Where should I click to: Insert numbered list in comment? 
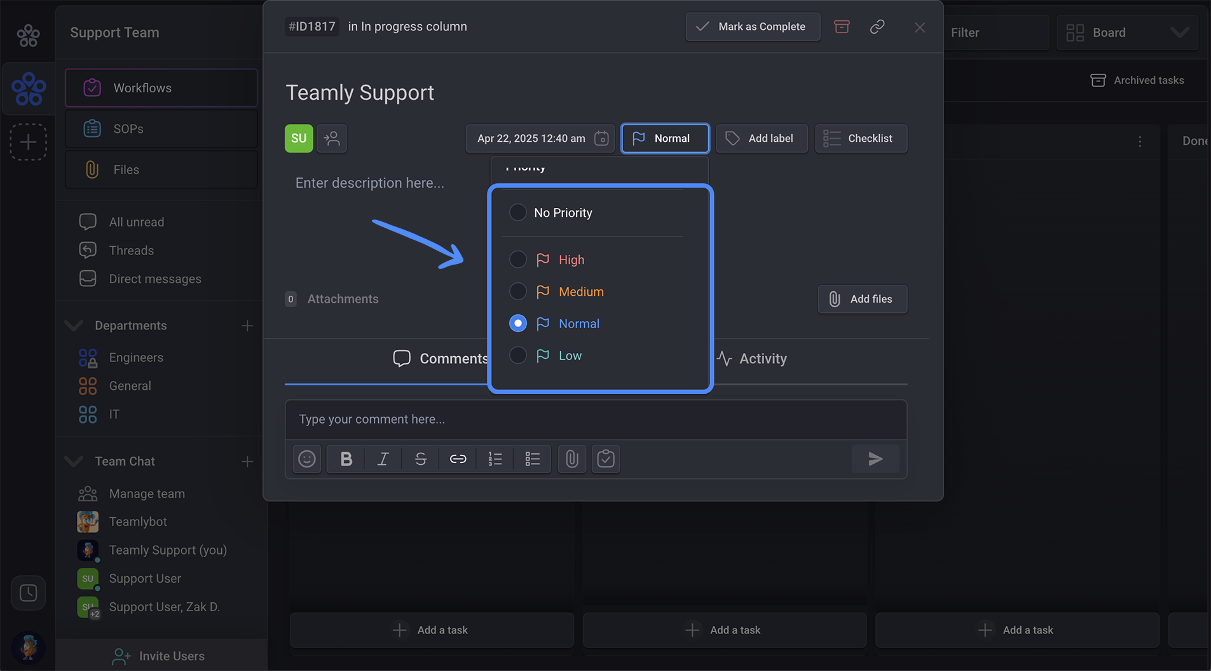point(495,459)
